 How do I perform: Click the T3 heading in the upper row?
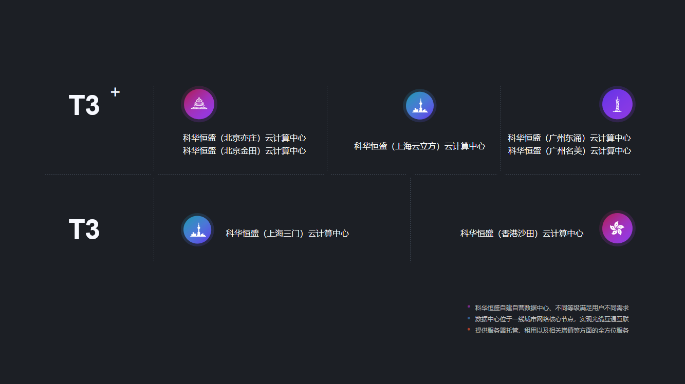click(x=84, y=106)
